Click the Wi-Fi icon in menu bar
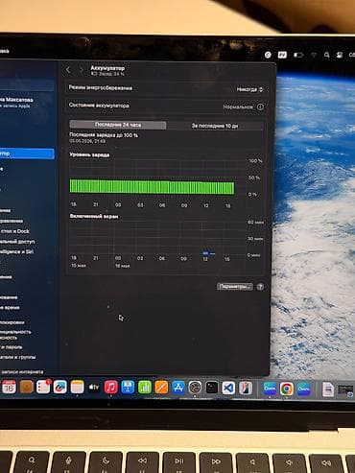 (x=314, y=55)
